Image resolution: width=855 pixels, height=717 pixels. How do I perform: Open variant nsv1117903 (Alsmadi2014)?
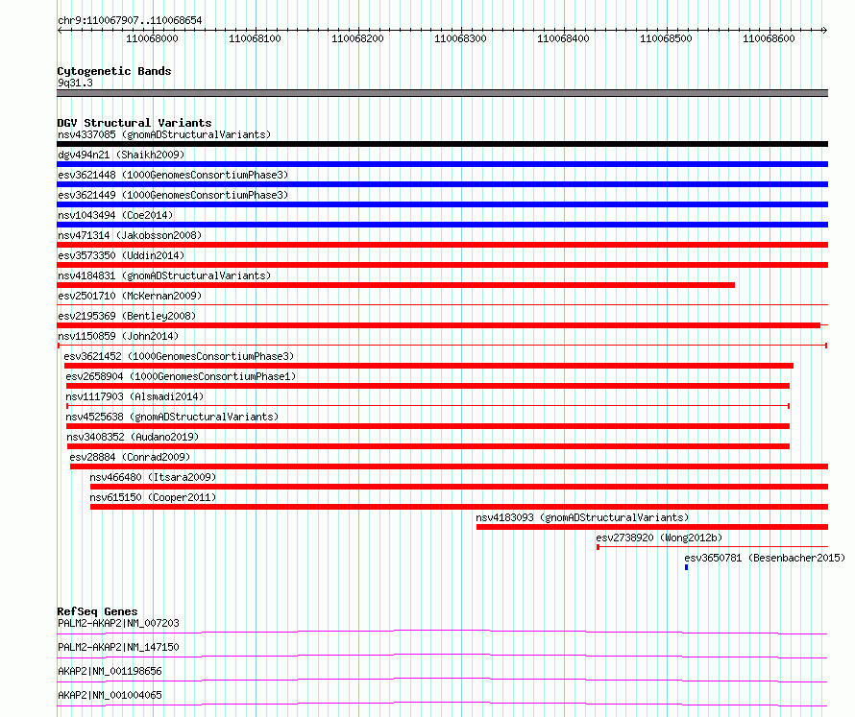click(134, 396)
